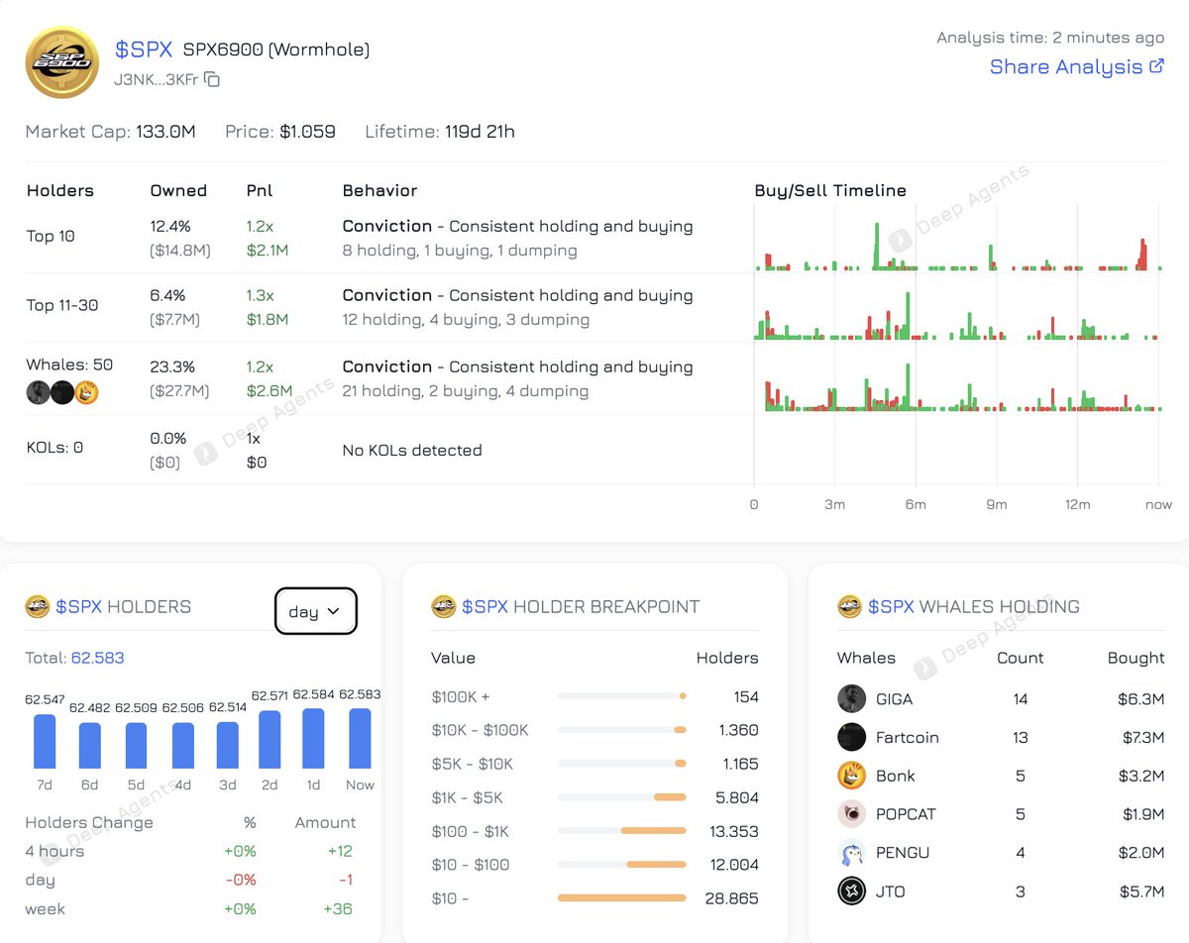Click the $SPX coin logo
1189x943 pixels.
pyautogui.click(x=61, y=61)
